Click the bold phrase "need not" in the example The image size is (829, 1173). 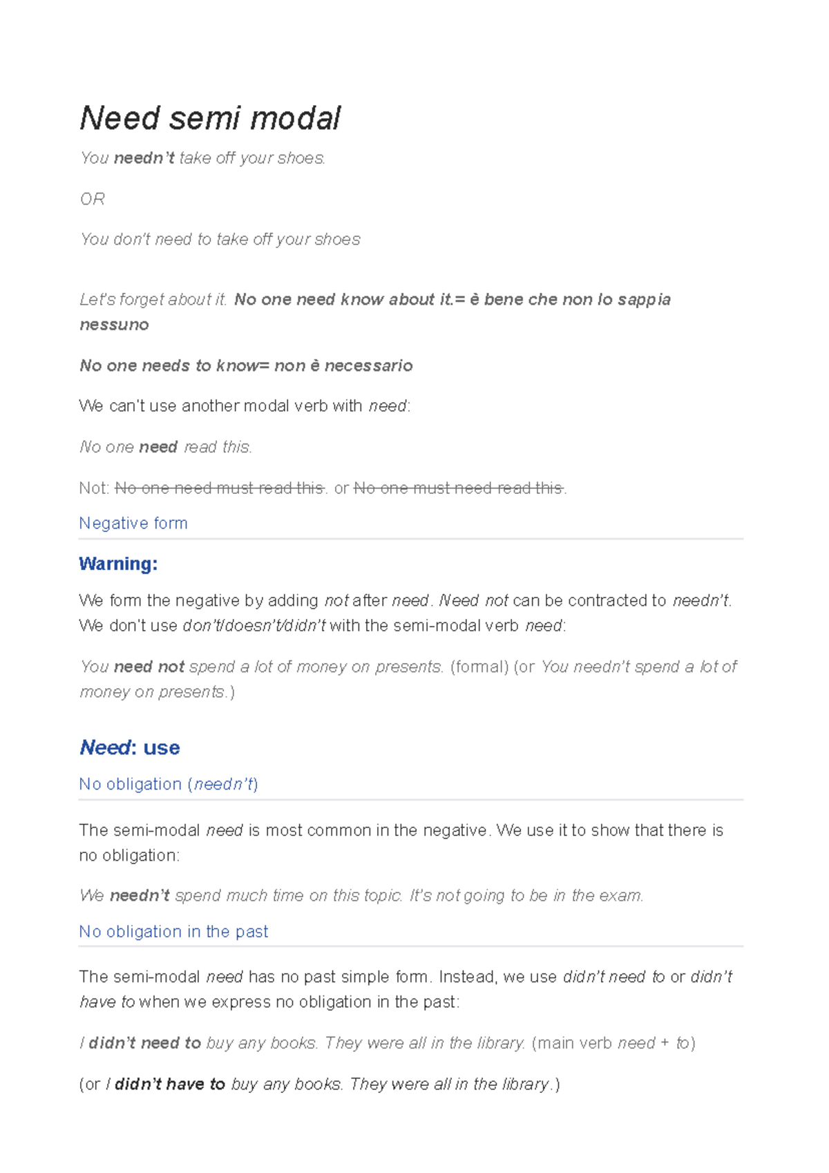(x=149, y=667)
